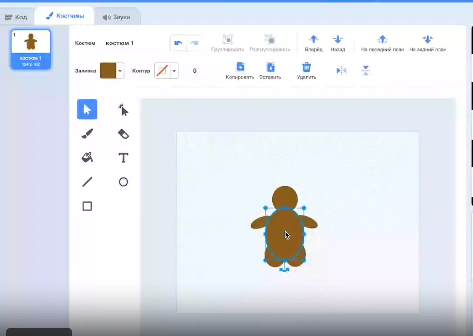This screenshot has height=336, width=473.
Task: Expand the Контур dropdown arrow
Action: coord(174,71)
